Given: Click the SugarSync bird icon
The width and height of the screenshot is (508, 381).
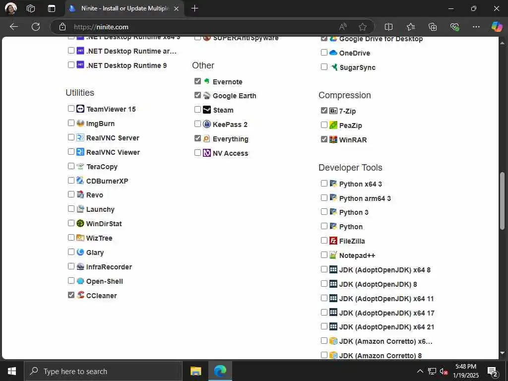Looking at the screenshot, I should (334, 67).
